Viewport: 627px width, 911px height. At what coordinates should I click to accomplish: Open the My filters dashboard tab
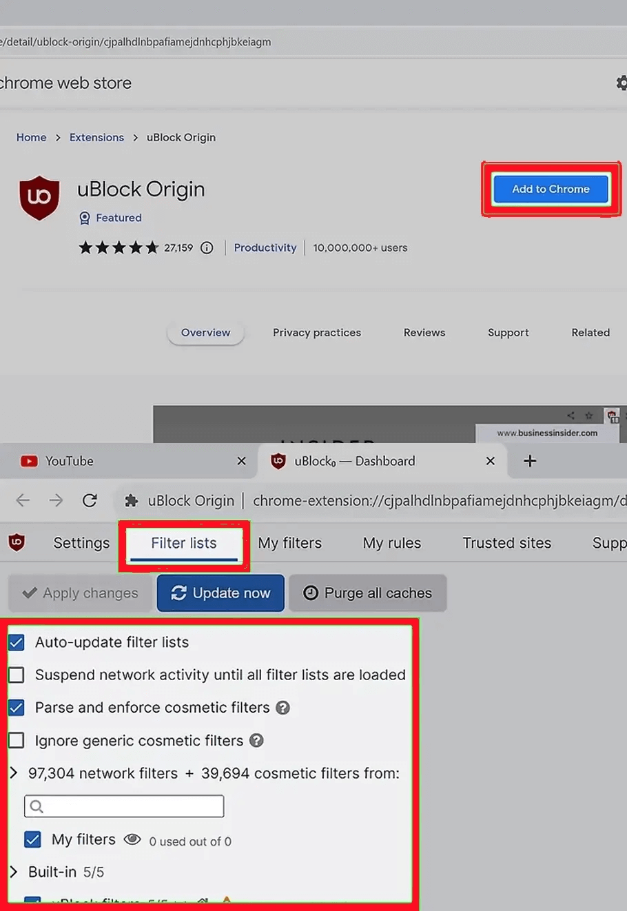click(290, 543)
